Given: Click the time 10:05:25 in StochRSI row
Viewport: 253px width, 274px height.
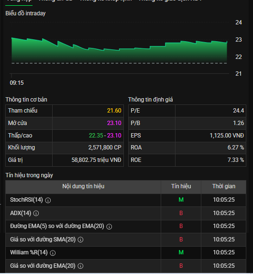Looking at the screenshot, I should click(x=224, y=200).
